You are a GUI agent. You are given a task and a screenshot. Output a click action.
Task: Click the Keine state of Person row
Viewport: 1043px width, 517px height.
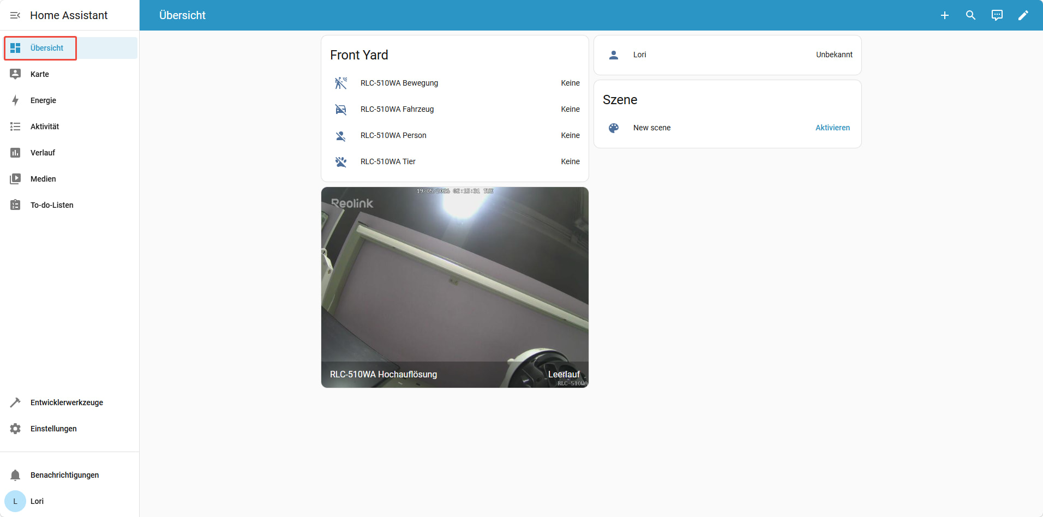click(x=570, y=135)
